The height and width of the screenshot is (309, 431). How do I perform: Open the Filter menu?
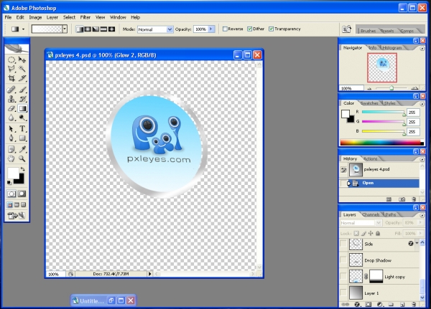85,17
